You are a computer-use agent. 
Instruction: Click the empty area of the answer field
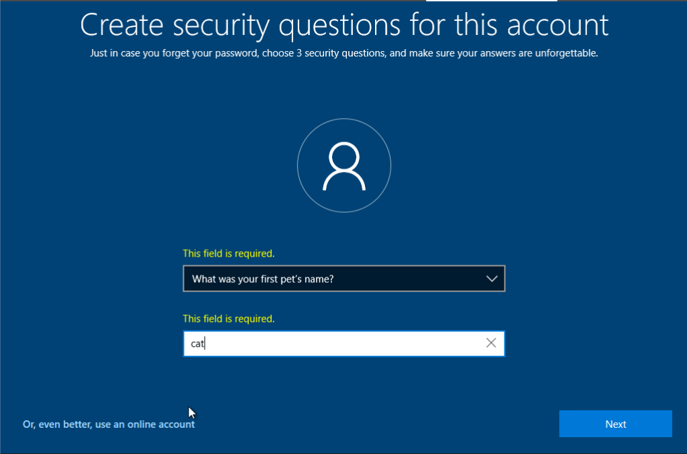349,344
